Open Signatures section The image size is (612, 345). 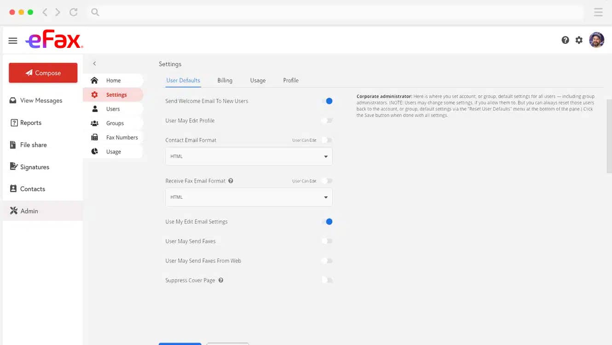tap(34, 167)
